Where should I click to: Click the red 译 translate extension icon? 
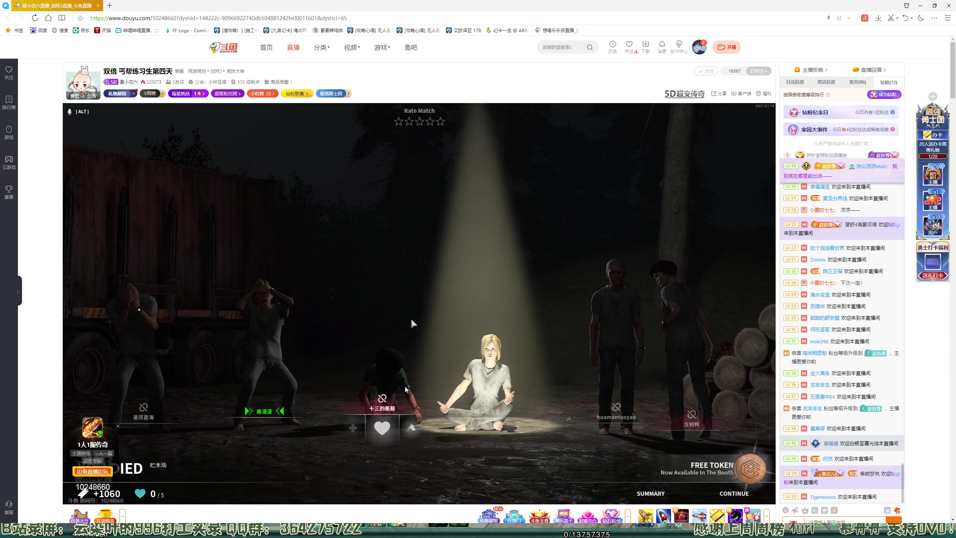865,18
